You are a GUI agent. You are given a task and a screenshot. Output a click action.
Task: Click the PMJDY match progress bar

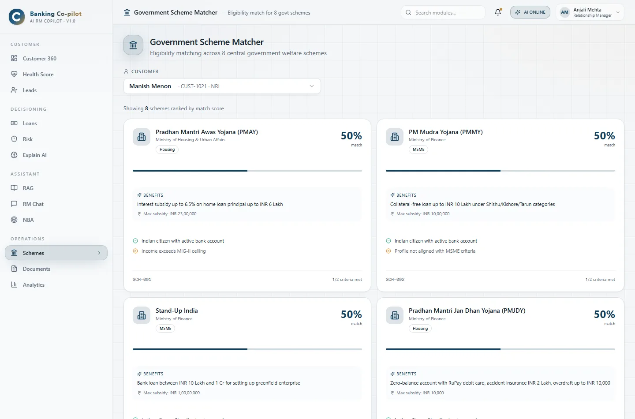(501, 349)
